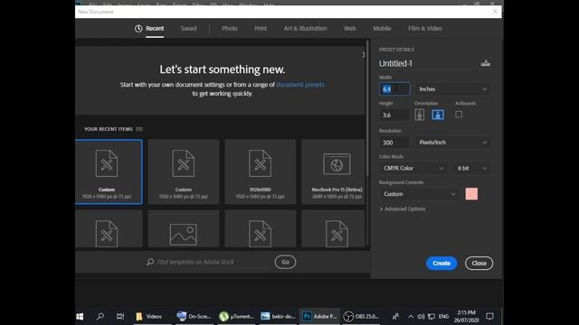The width and height of the screenshot is (579, 325).
Task: Click the Width input field
Action: (x=394, y=89)
